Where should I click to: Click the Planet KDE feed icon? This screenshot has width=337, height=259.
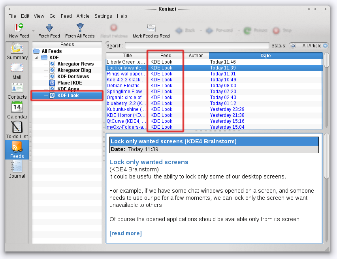pos(52,83)
